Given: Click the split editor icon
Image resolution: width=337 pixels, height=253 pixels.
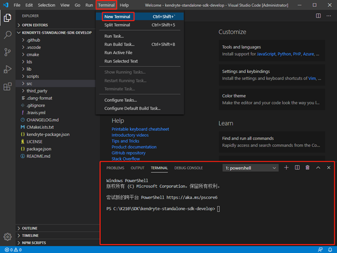Looking at the screenshot, I should (x=318, y=16).
